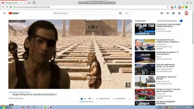Click the taskbar clock

click(187, 107)
